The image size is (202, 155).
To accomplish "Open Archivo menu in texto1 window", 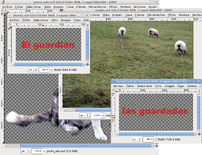I will 15,20.
